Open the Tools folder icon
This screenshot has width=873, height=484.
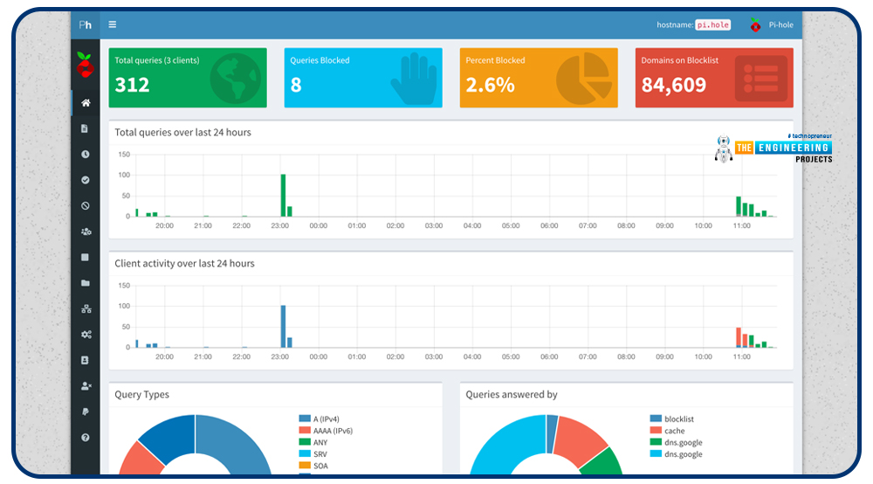(86, 283)
